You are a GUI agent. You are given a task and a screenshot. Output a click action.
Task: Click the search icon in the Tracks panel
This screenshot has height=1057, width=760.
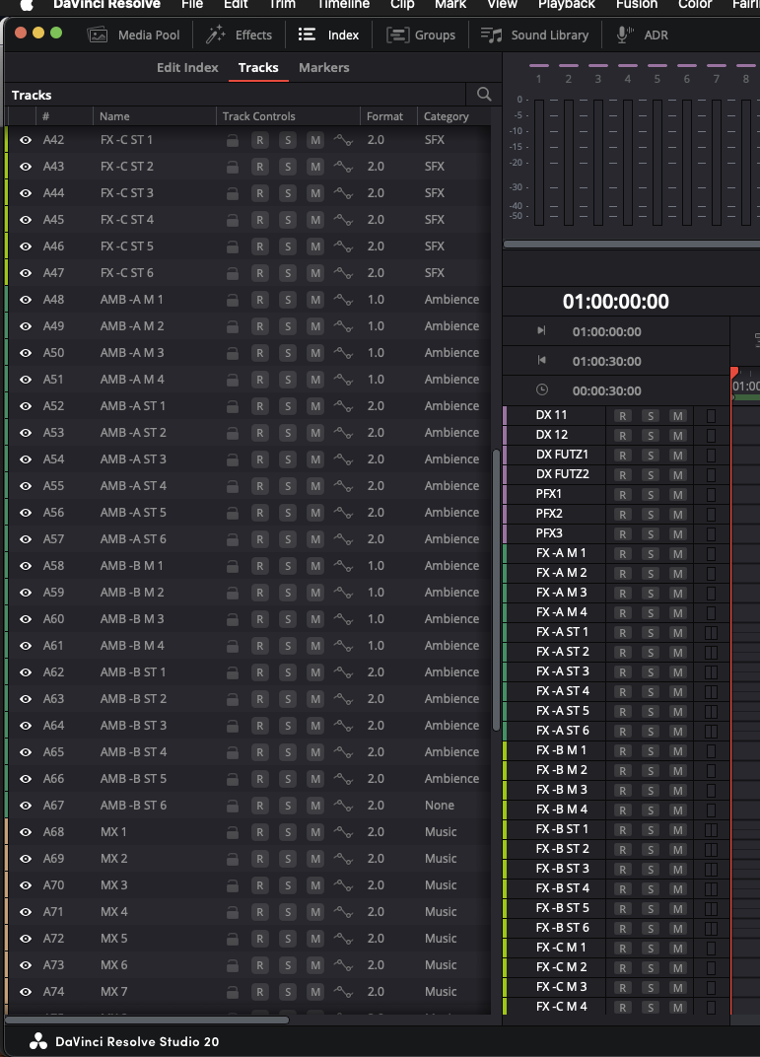click(x=484, y=95)
